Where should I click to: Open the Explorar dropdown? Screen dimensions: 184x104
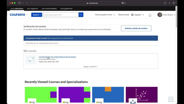point(37,15)
